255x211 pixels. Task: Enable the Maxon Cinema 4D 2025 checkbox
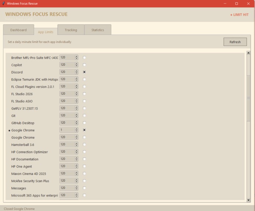(x=84, y=173)
